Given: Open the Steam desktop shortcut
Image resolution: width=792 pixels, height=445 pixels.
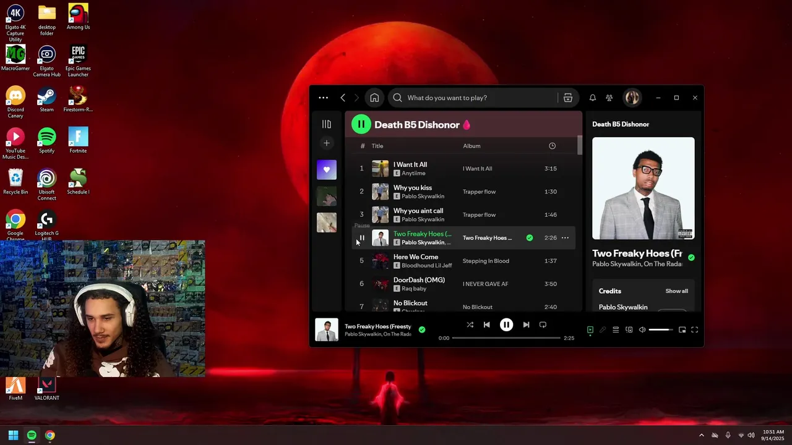Looking at the screenshot, I should pyautogui.click(x=46, y=100).
